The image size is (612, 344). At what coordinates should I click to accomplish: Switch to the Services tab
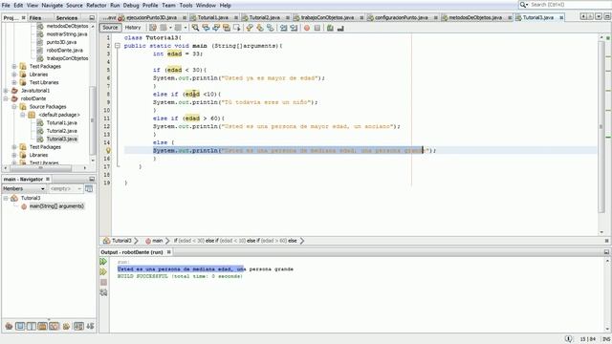coord(67,18)
